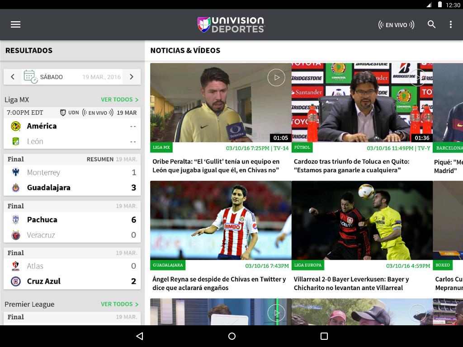Open RESUMEN for Monterrey vs Guadalajara
Screen dimensions: 463x347
(100, 159)
